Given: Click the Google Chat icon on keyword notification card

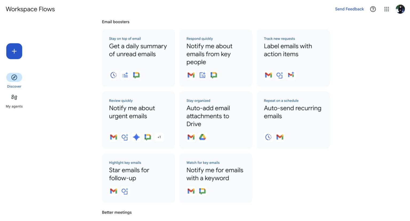Looking at the screenshot, I should [202, 191].
